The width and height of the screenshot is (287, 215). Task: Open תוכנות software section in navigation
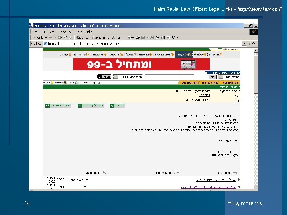click(100, 55)
